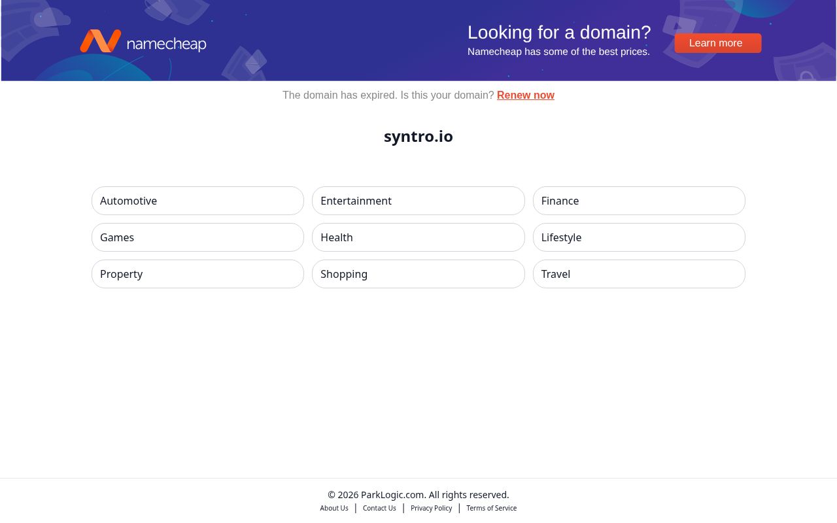Viewport: 837px width, 523px height.
Task: Click the Contact Us footer link
Action: 379,508
